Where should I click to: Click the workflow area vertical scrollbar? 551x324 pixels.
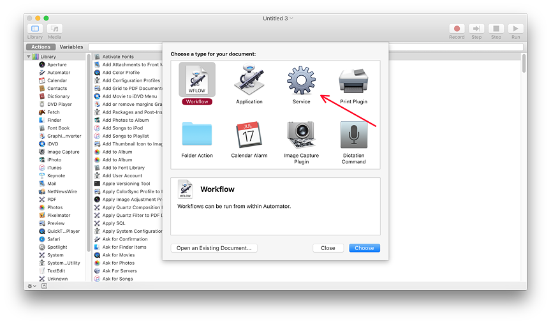coord(524,63)
